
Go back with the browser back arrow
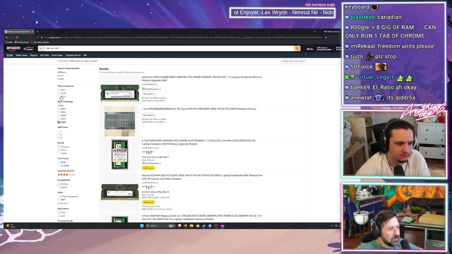coord(7,37)
